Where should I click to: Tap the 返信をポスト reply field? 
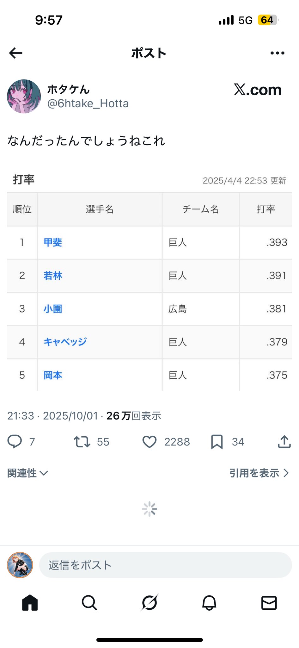[165, 565]
